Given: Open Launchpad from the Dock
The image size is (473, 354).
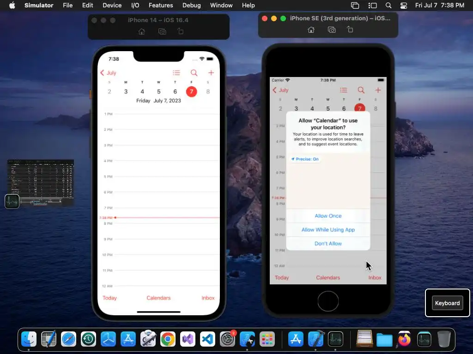Looking at the screenshot, I should tap(267, 339).
